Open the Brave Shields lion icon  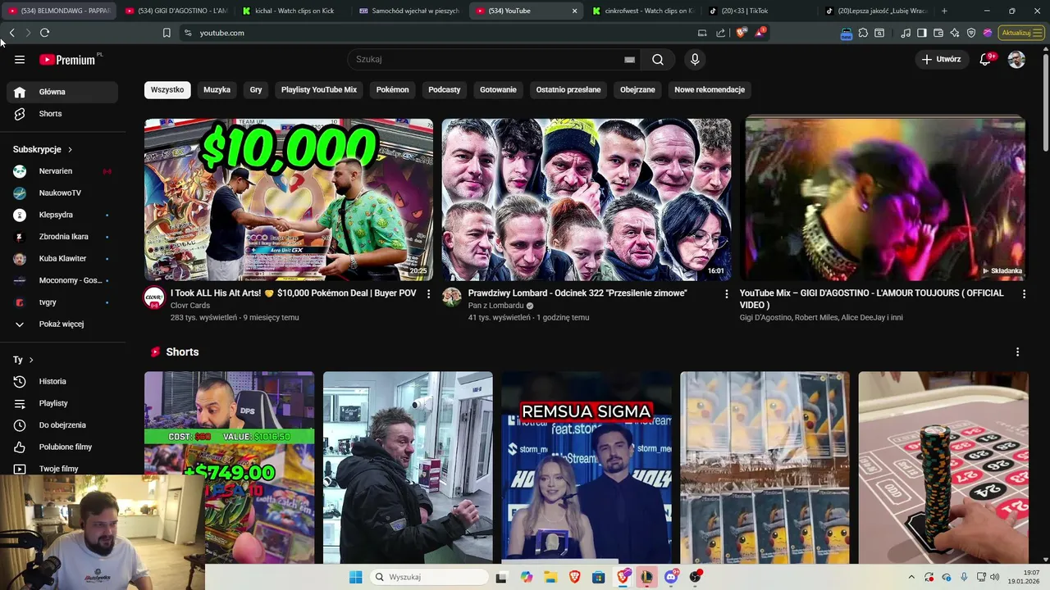(x=741, y=33)
